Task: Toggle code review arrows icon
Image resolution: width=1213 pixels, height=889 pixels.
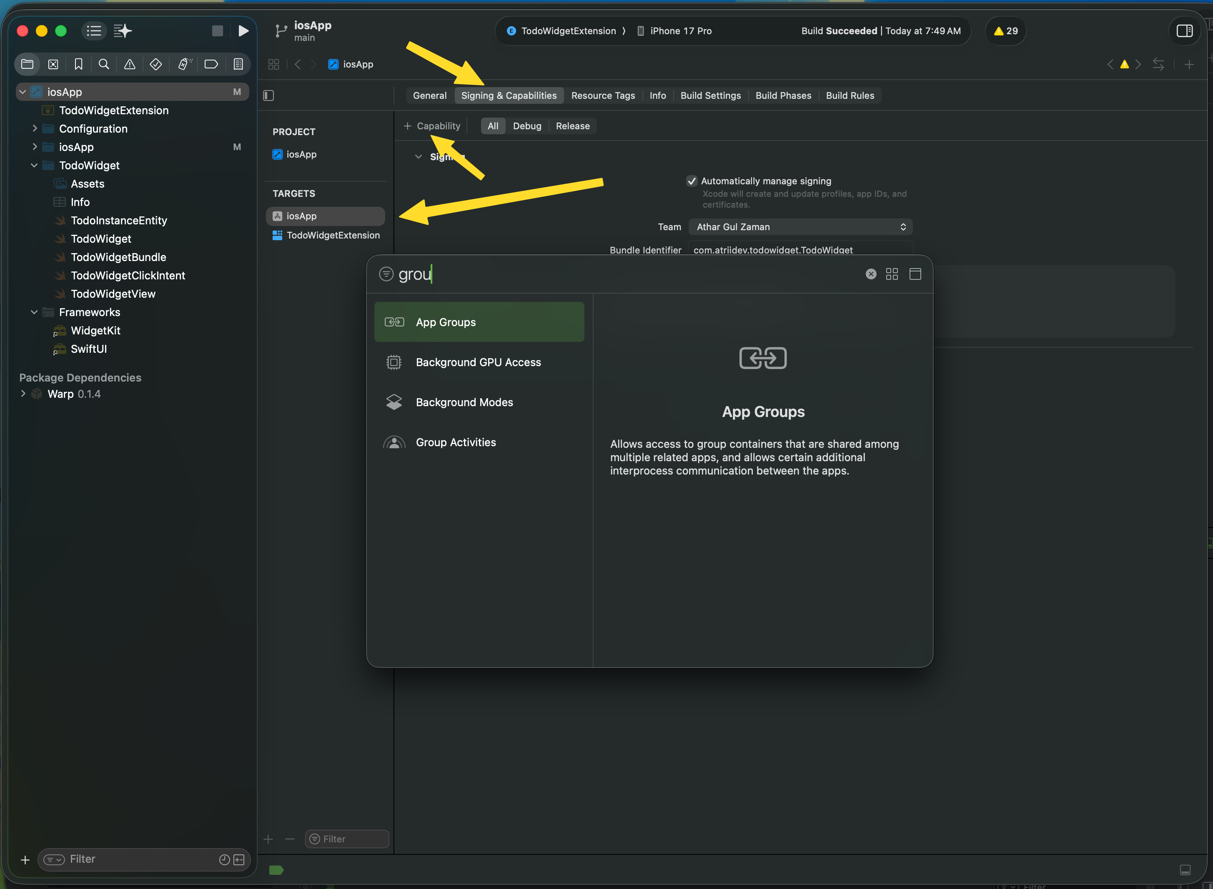Action: [1158, 64]
